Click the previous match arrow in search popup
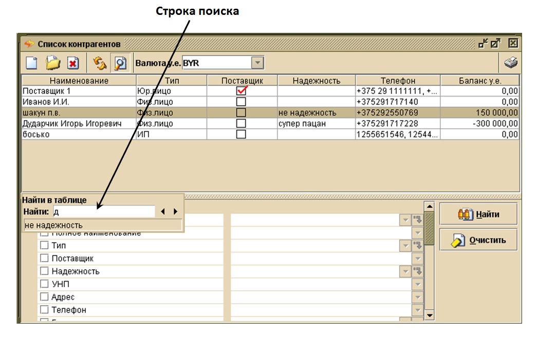The width and height of the screenshot is (537, 337). pyautogui.click(x=163, y=211)
